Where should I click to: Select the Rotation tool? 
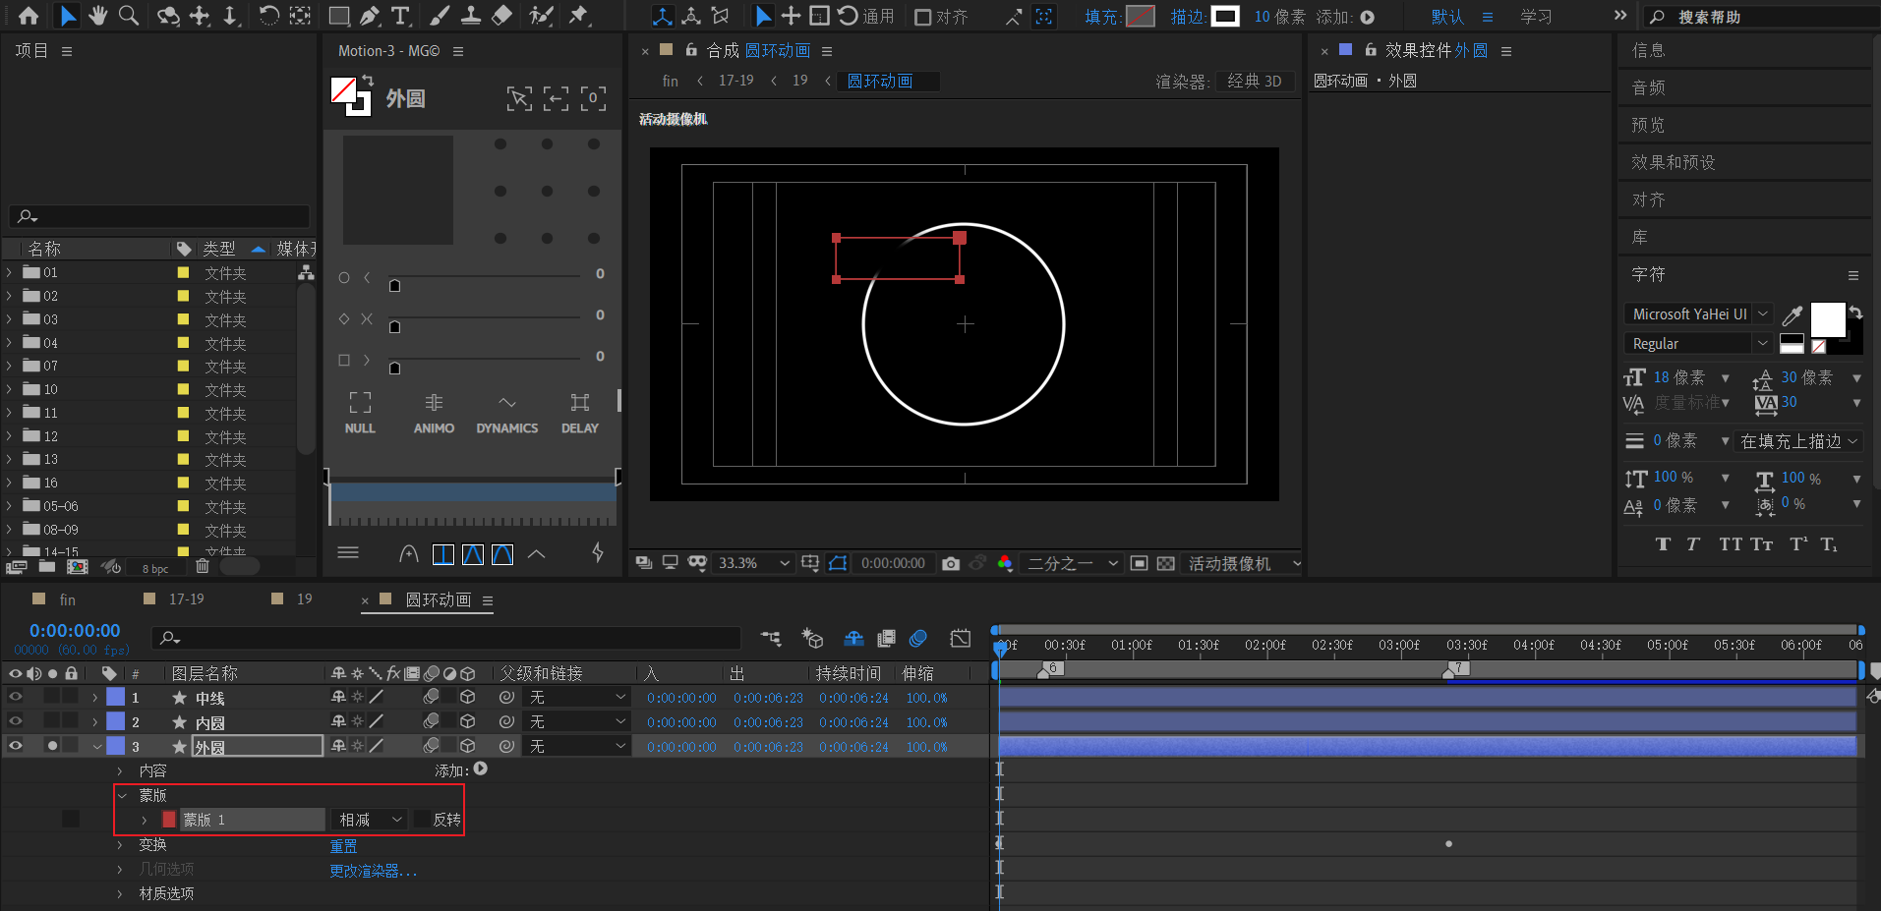click(x=268, y=16)
